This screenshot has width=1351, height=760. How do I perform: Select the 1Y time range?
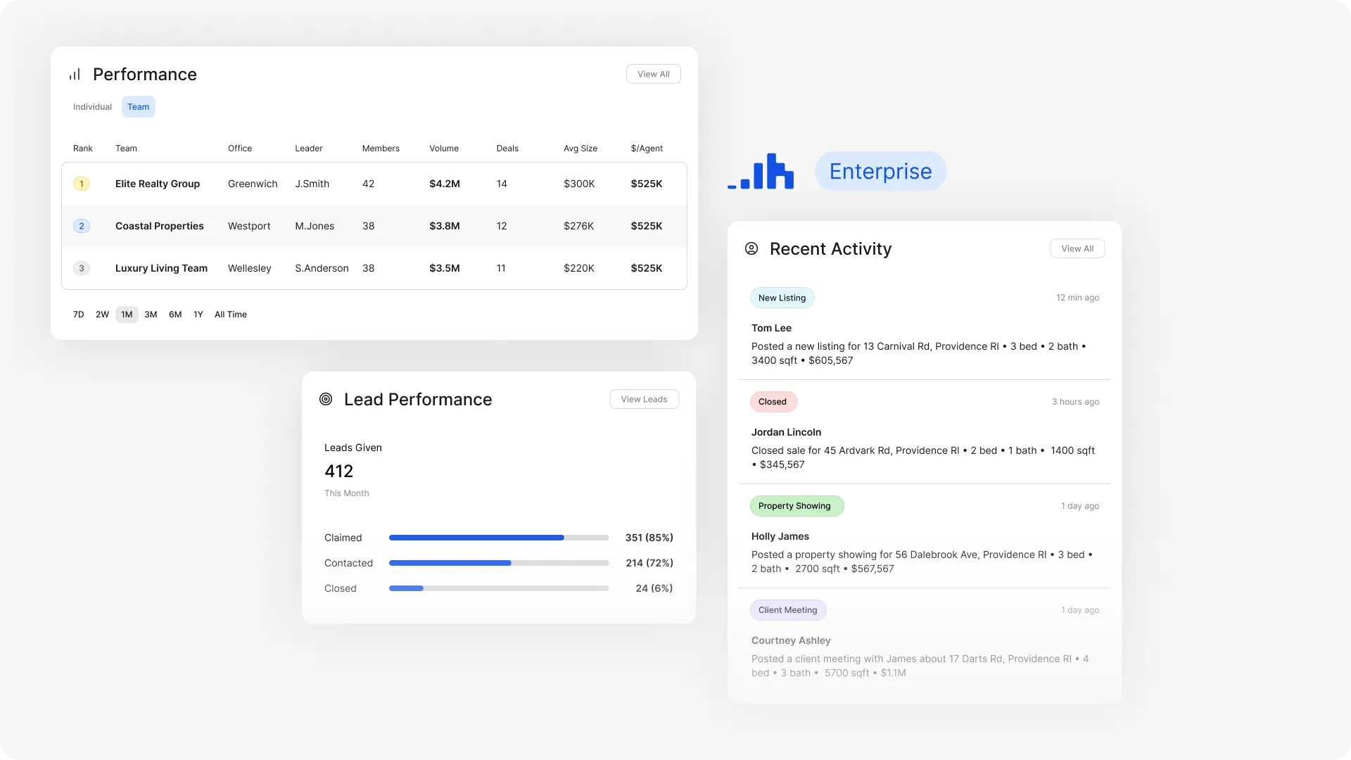(x=198, y=315)
